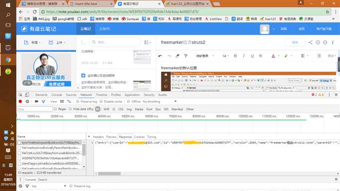The image size is (340, 191).
Task: Close the request details pane
Action: [x=89, y=137]
